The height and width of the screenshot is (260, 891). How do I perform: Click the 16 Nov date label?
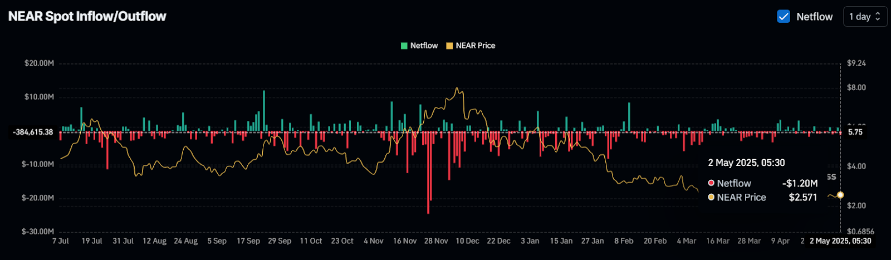(405, 241)
